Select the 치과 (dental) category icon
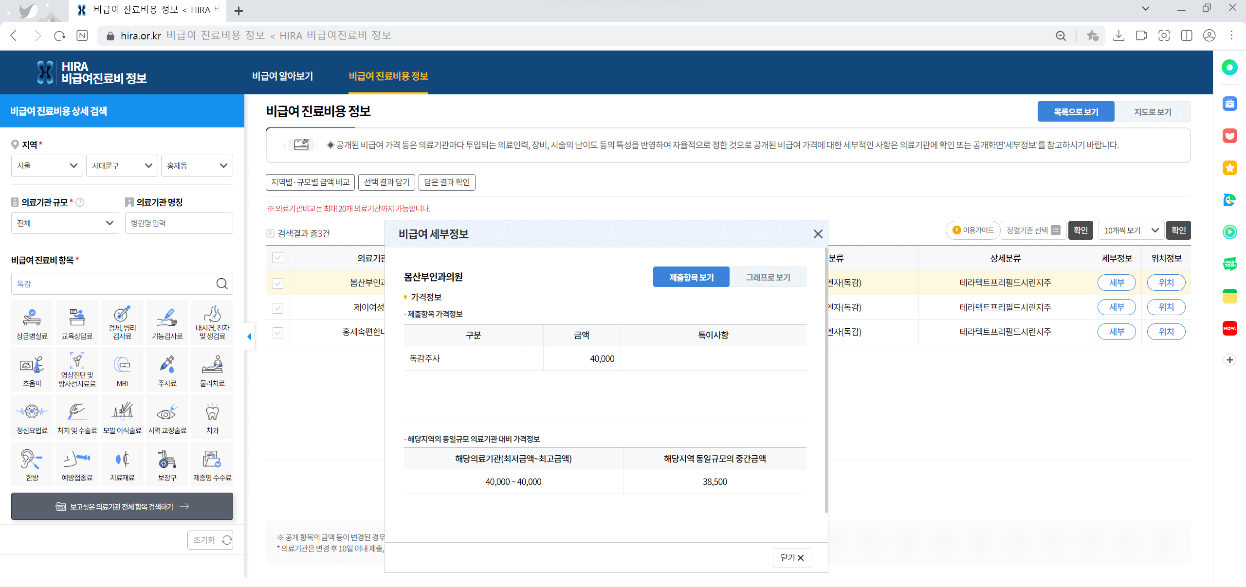This screenshot has height=587, width=1246. pos(212,416)
